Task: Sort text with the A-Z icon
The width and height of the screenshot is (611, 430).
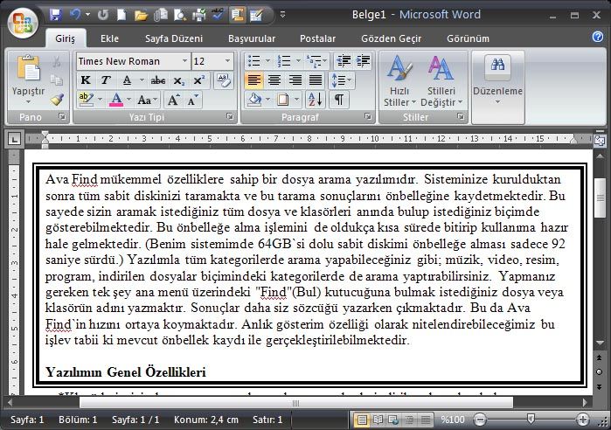Action: click(315, 100)
